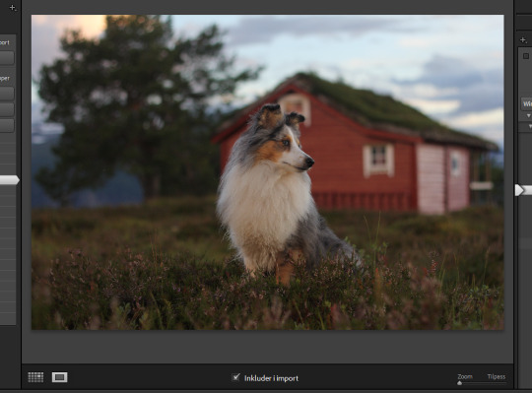Image resolution: width=532 pixels, height=393 pixels.
Task: Open the 'Win' dropdown in the right panel
Action: [526, 103]
